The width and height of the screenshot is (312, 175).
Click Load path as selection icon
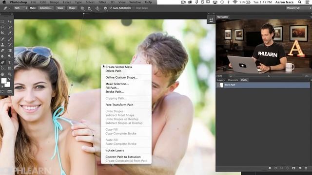[x=282, y=168]
